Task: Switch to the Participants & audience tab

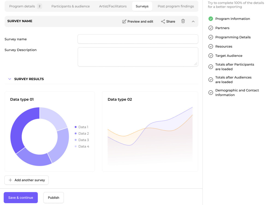Action: pyautogui.click(x=70, y=6)
